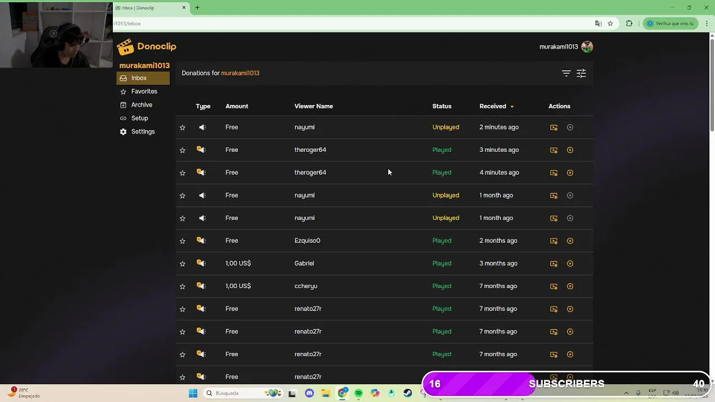The height and width of the screenshot is (402, 715).
Task: Archive the theroger64 donation from 3 minutes ago
Action: [x=554, y=150]
